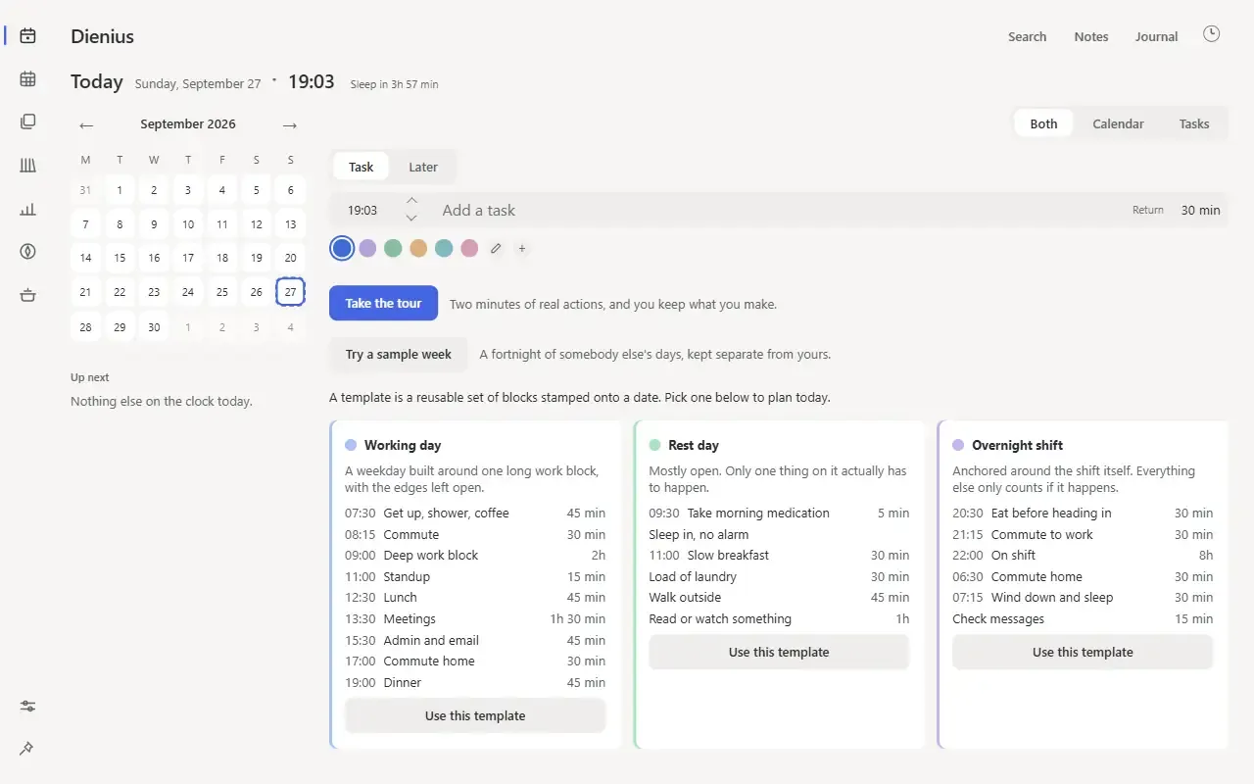Decrease the task time with the down chevron
1254x784 pixels.
tap(411, 218)
